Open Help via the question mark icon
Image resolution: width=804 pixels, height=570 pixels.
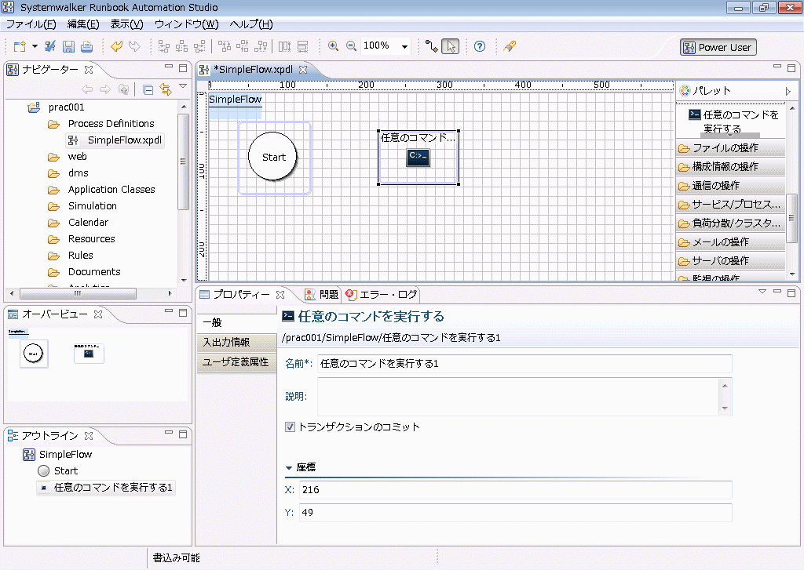coord(480,46)
